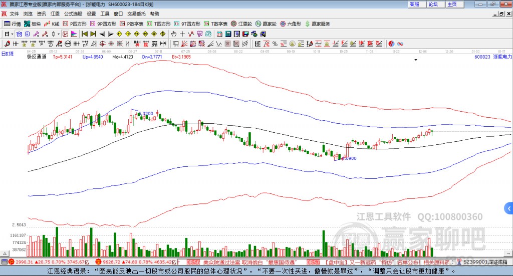Open the 9T四方形 tool

tap(187, 24)
